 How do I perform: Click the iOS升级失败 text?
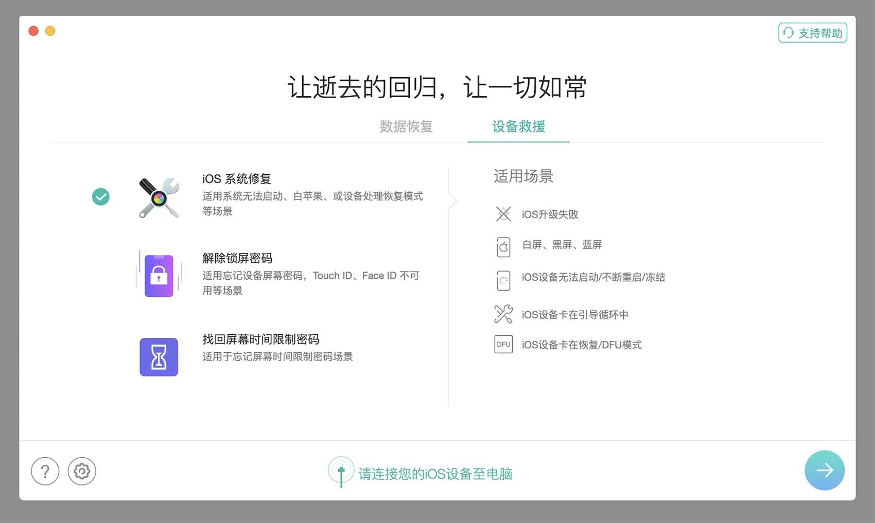(x=550, y=214)
